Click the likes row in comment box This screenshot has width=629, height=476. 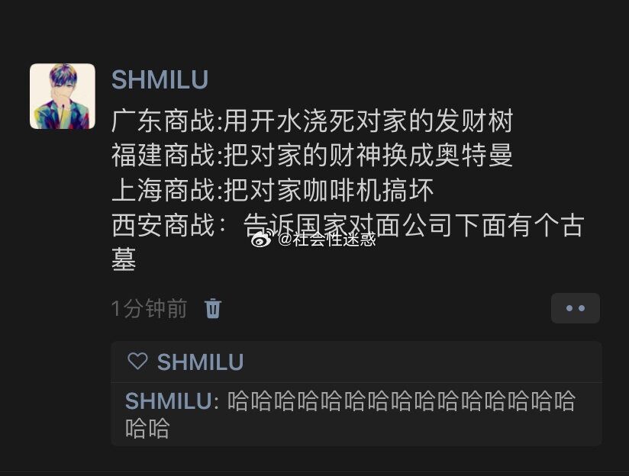coord(356,362)
